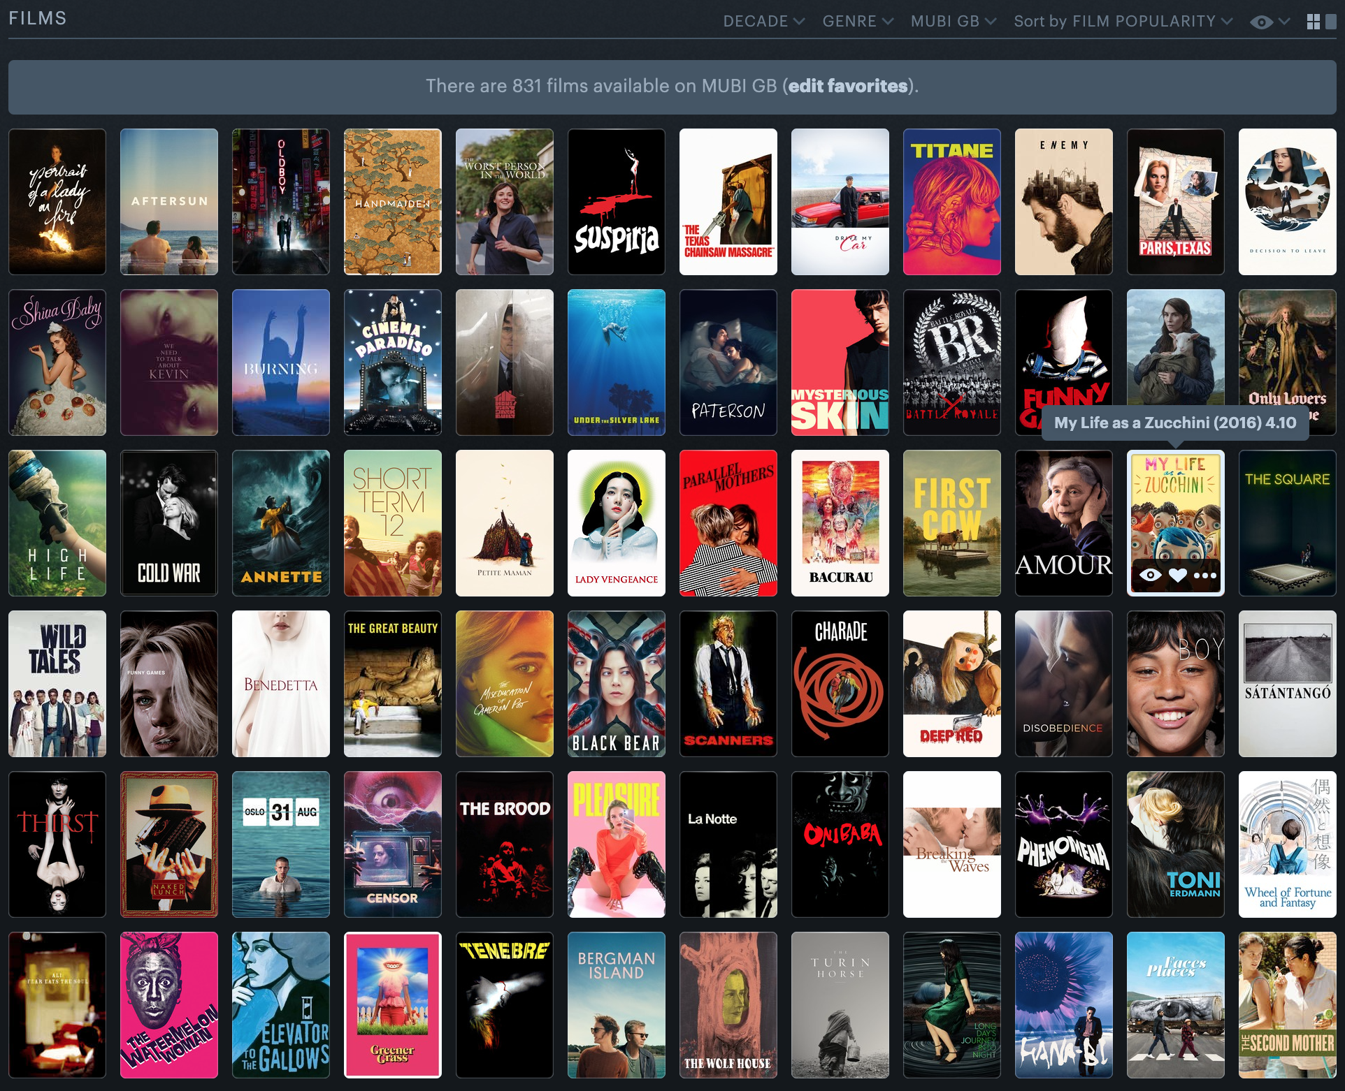The height and width of the screenshot is (1091, 1345).
Task: Open the Wild Tales poster
Action: pos(57,684)
